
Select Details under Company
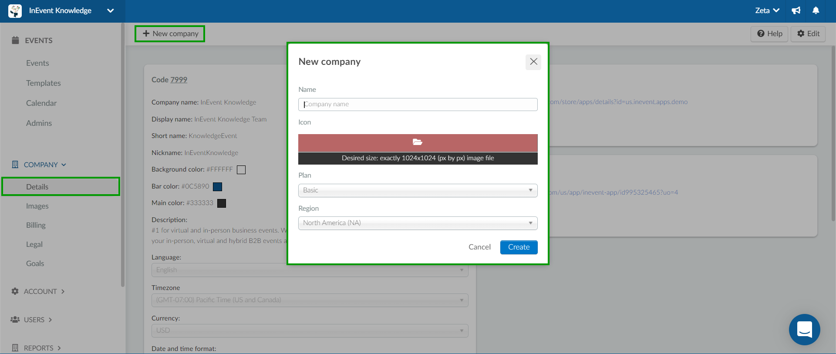[61, 186]
